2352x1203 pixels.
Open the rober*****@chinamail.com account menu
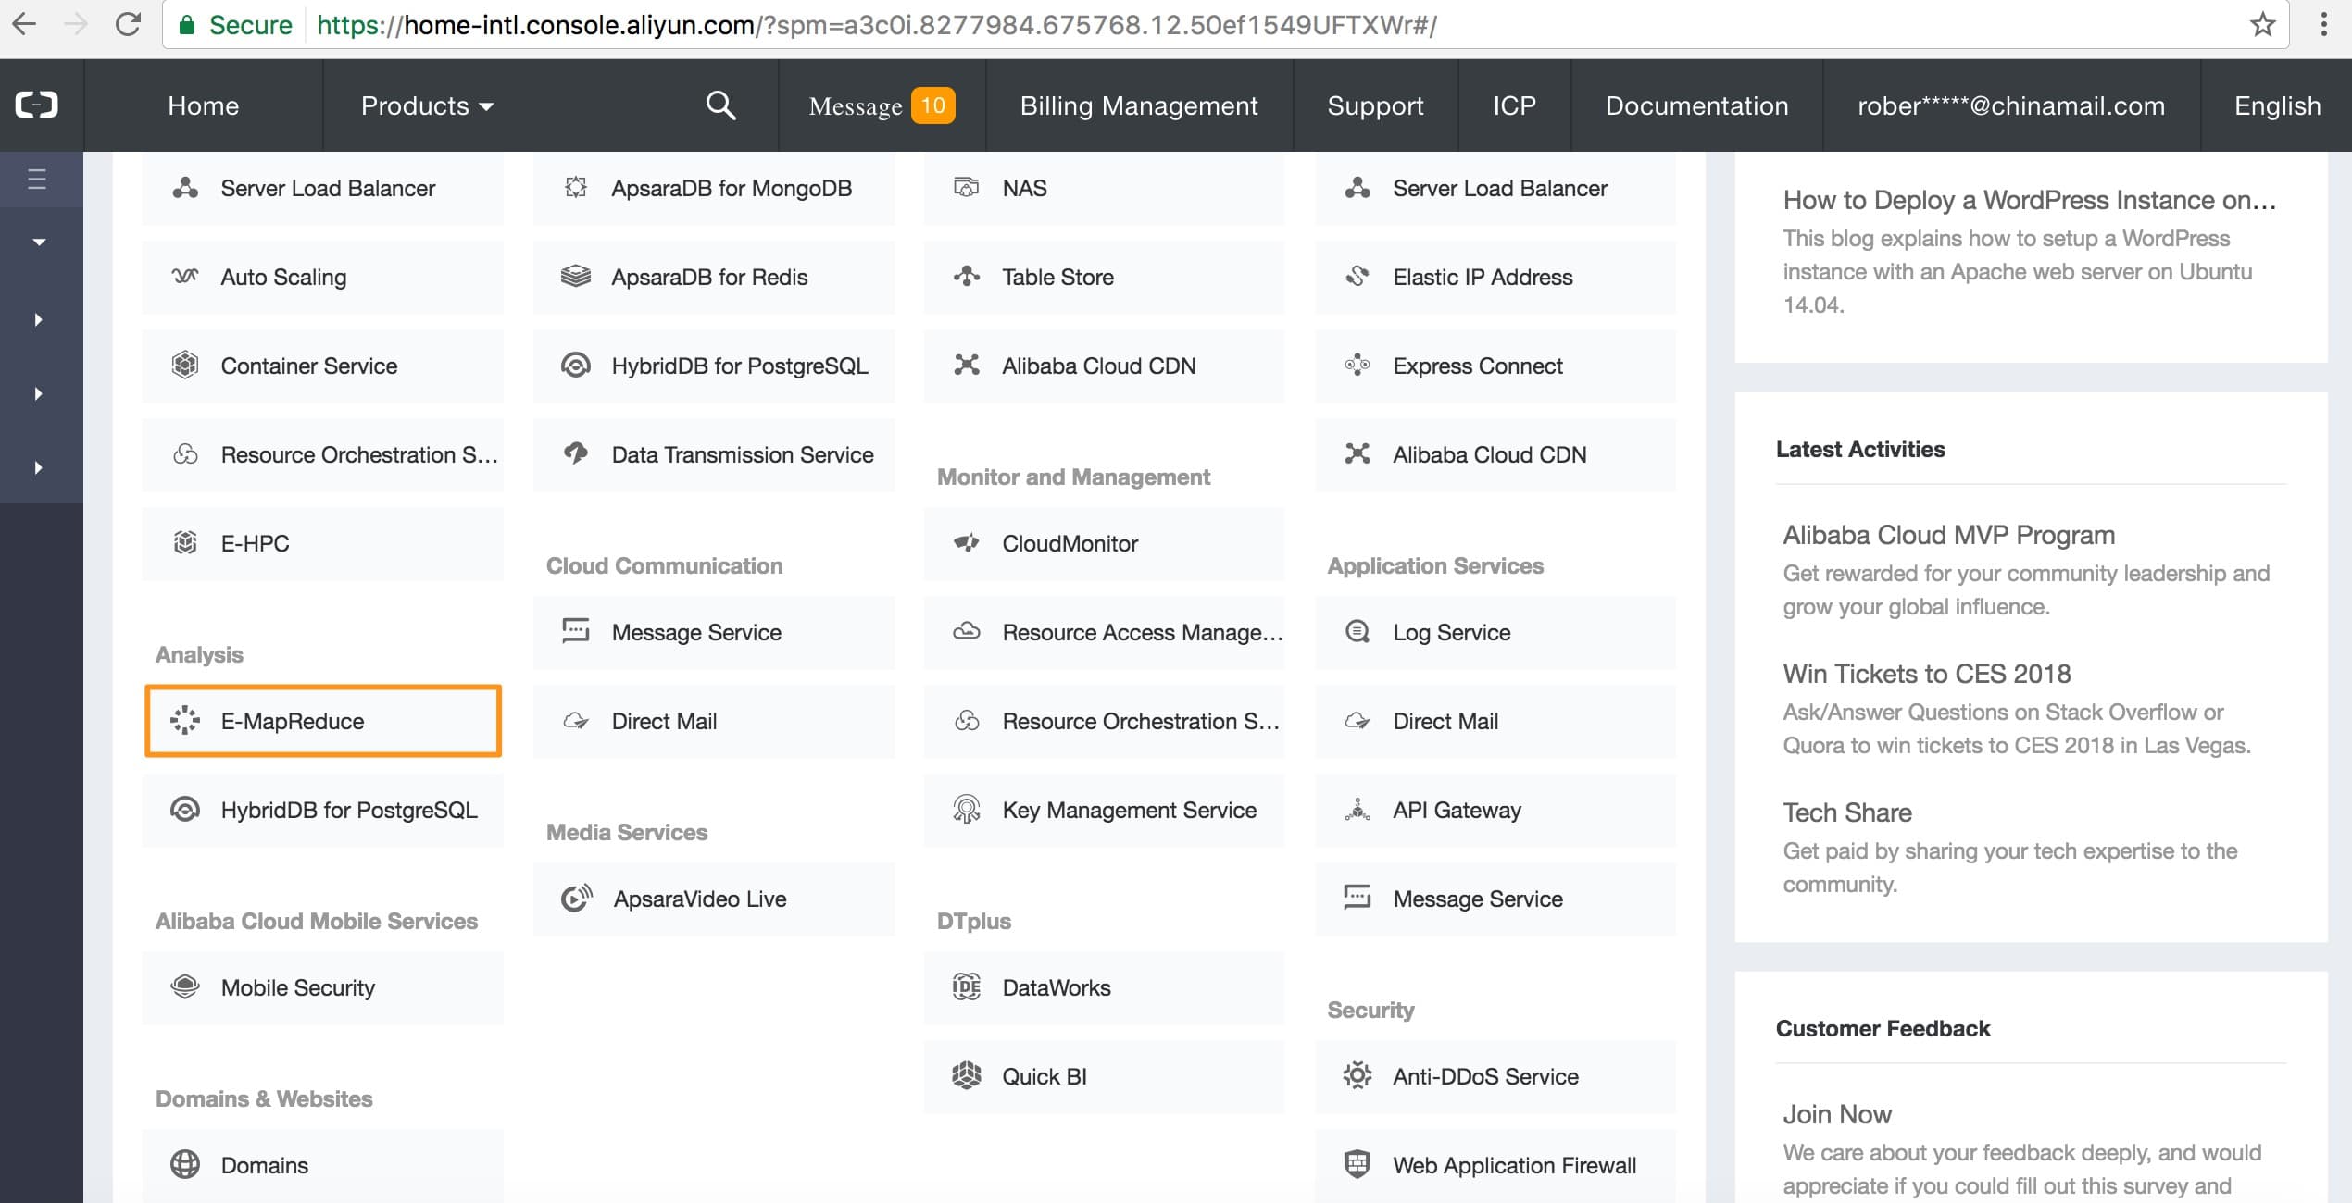2011,105
